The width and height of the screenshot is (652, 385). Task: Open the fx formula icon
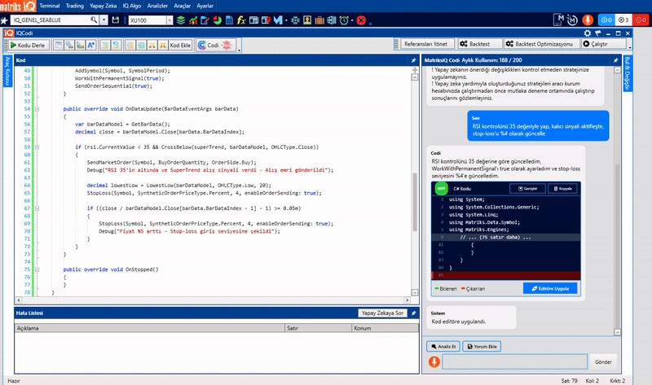click(x=241, y=20)
